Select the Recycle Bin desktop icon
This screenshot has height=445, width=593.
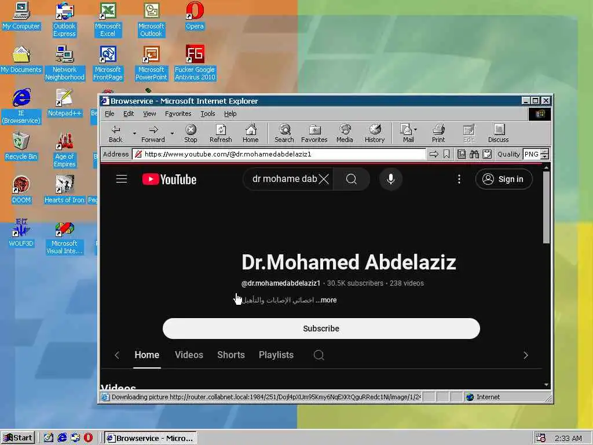(21, 147)
